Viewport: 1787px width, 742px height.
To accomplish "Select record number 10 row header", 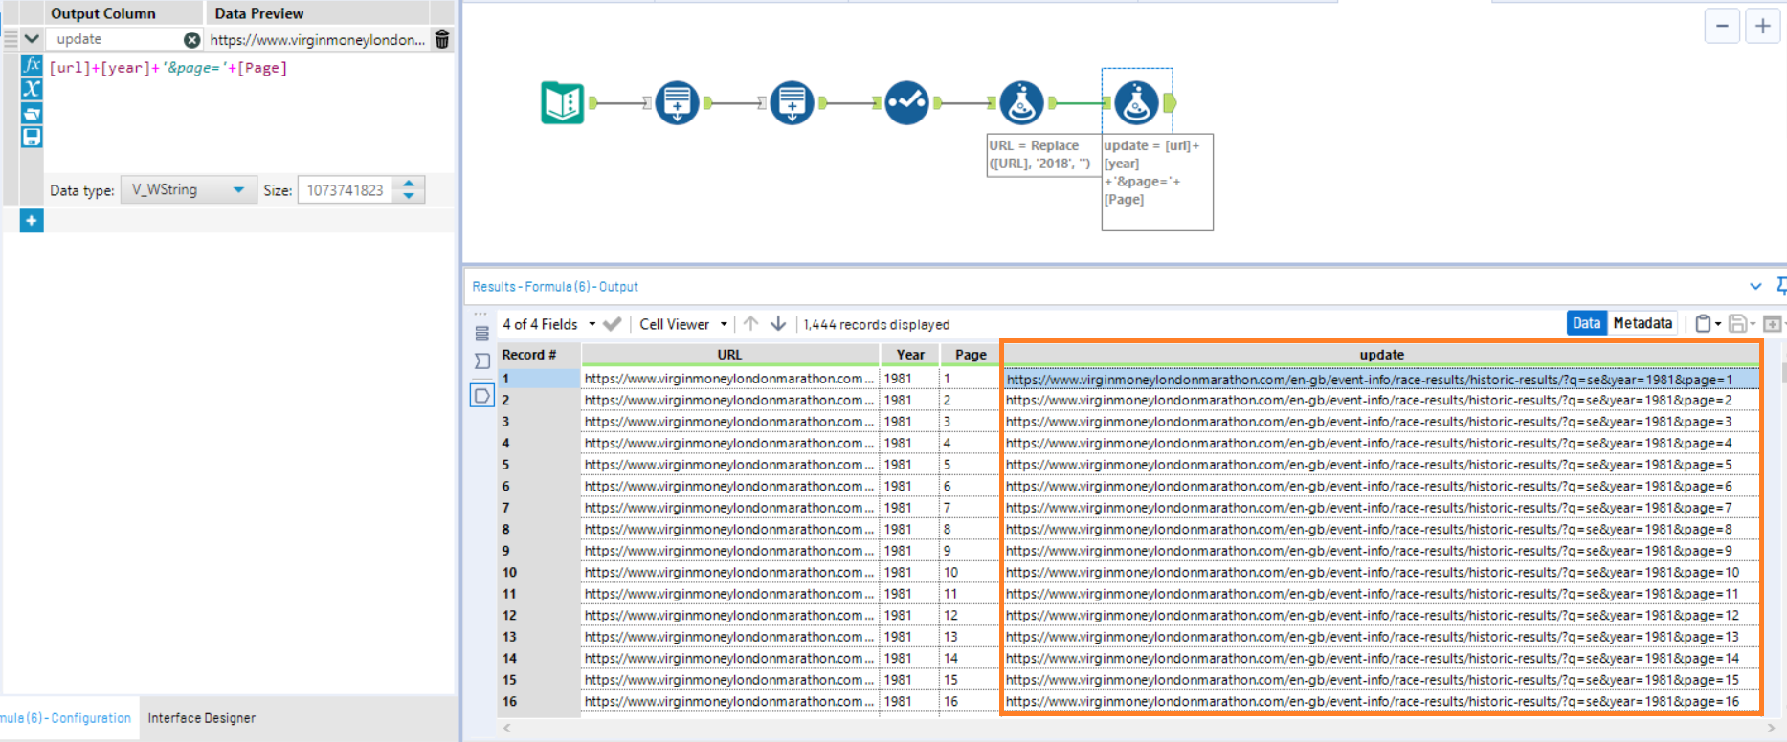I will [x=539, y=572].
